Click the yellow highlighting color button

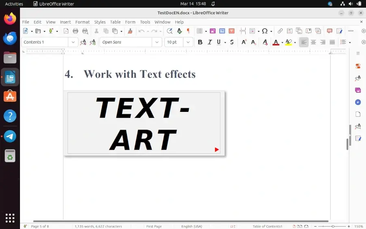click(x=288, y=42)
